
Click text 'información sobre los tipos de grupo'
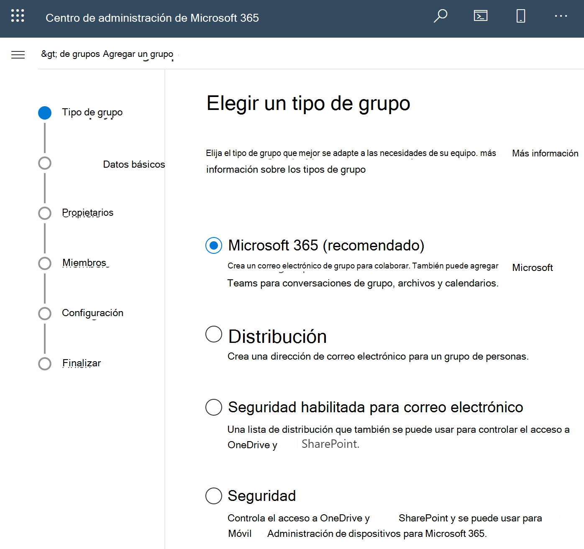[286, 169]
